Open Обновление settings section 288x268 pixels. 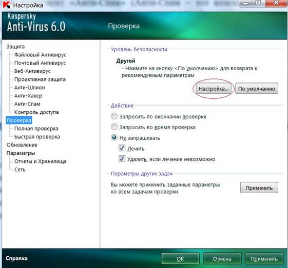[x=22, y=145]
